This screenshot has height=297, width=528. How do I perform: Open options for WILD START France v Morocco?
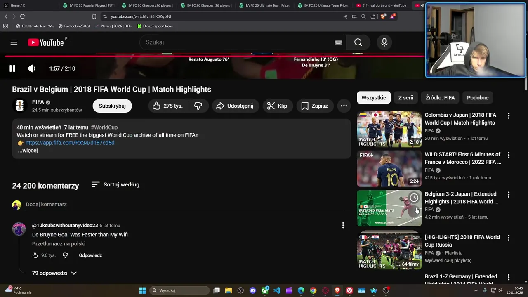point(509,155)
